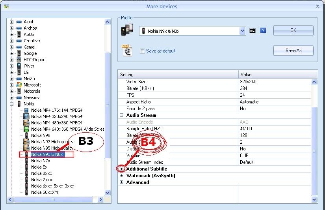Image resolution: width=325 pixels, height=210 pixels.
Task: Expand the Additional Subtitle section
Action: click(122, 169)
